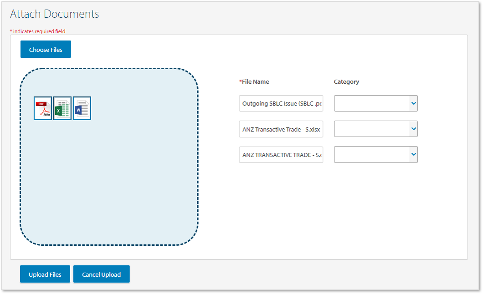This screenshot has width=483, height=294.
Task: Cancel the upload with Cancel Upload
Action: coord(101,274)
